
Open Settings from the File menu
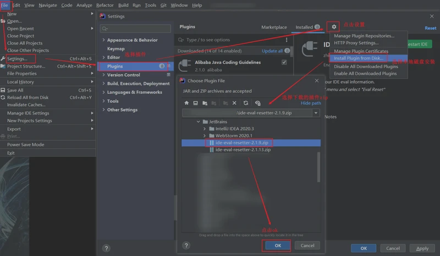click(x=17, y=59)
